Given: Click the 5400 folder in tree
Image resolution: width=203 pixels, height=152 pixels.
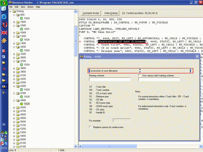Looking at the screenshot, I should pyautogui.click(x=23, y=136).
